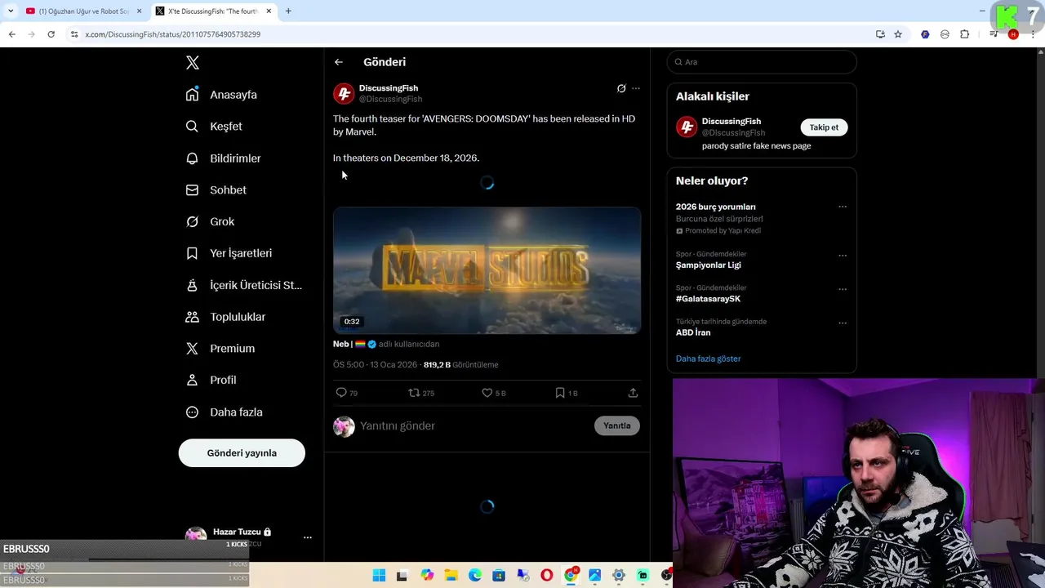
Task: Open the Chrome menu three dots
Action: coord(1033,34)
